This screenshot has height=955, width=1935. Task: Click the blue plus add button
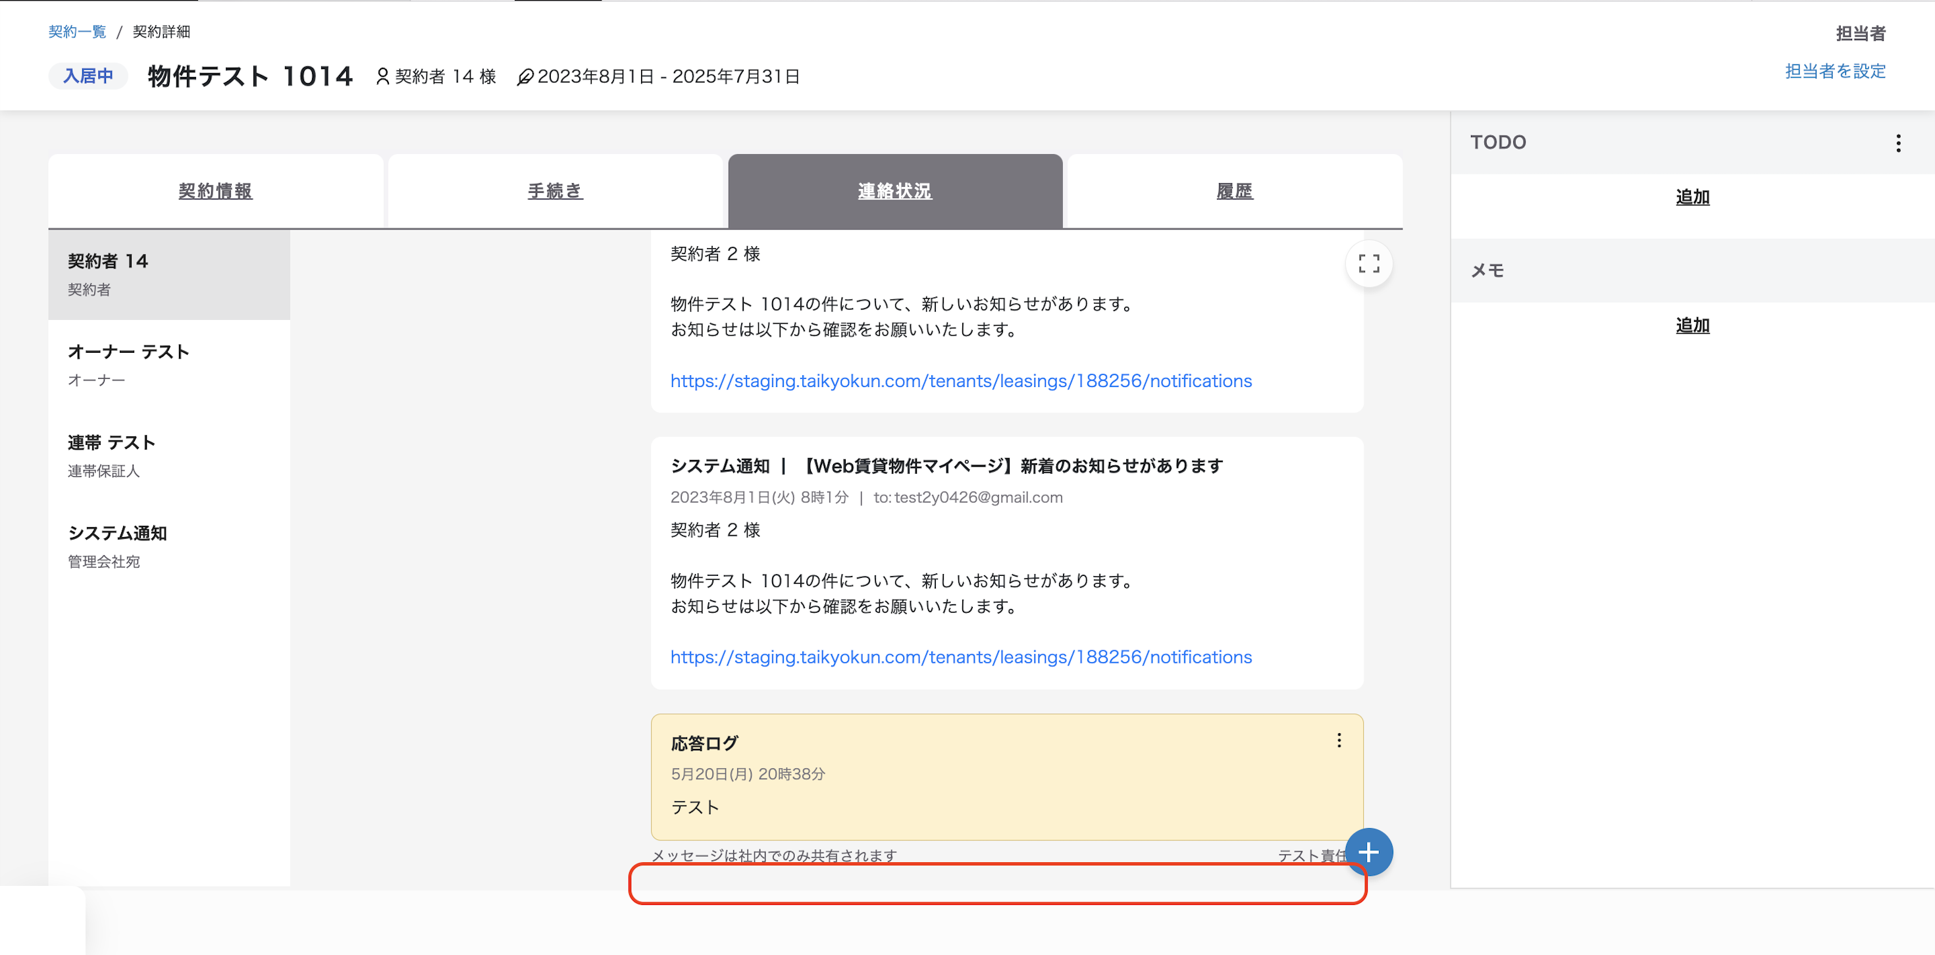(1368, 852)
